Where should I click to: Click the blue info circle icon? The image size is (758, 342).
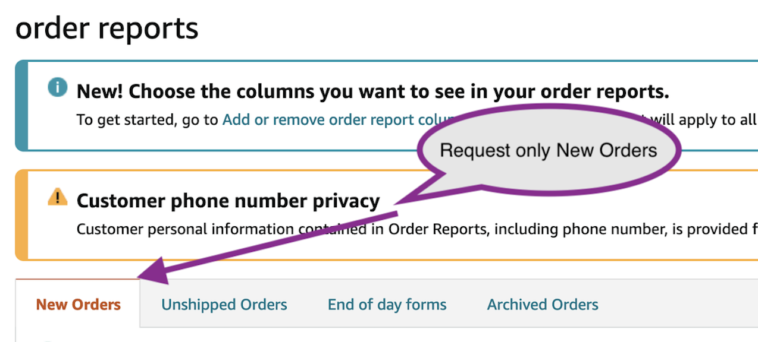coord(57,88)
